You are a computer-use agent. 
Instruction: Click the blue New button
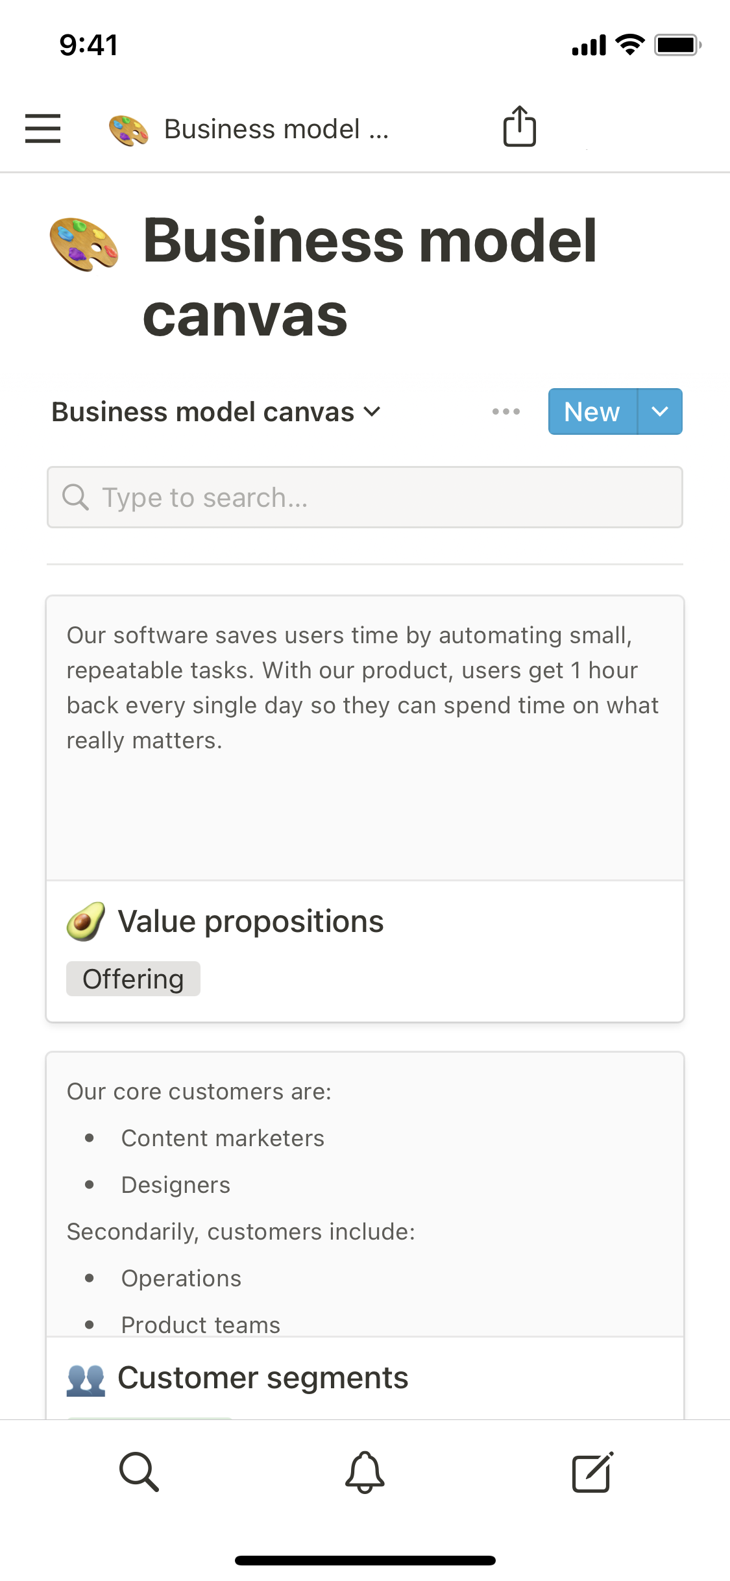[592, 411]
